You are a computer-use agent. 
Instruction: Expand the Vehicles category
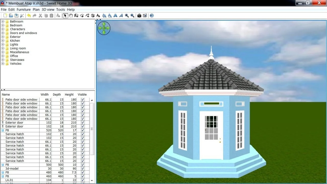pyautogui.click(x=3, y=64)
